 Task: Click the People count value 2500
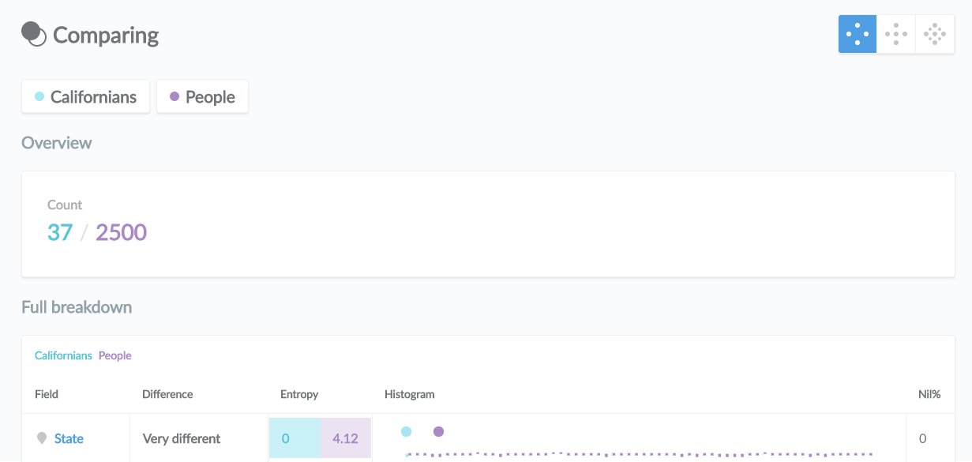click(x=122, y=232)
